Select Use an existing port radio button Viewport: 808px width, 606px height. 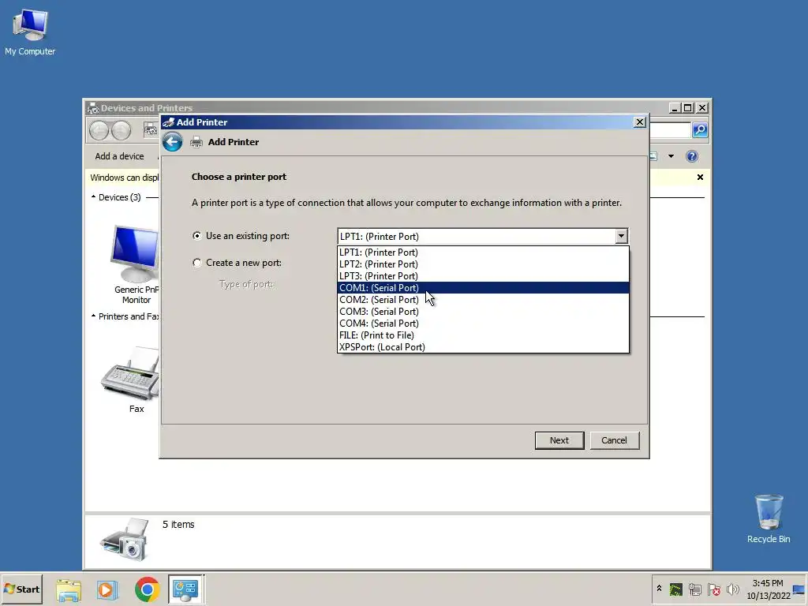click(x=196, y=236)
